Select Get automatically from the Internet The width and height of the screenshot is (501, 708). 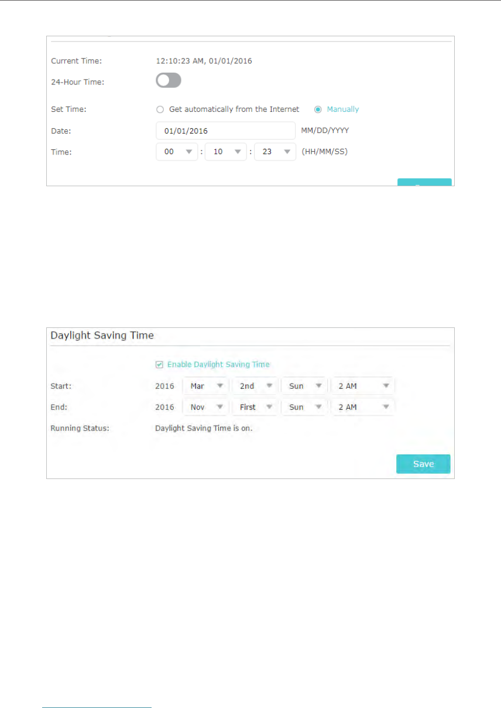point(227,109)
